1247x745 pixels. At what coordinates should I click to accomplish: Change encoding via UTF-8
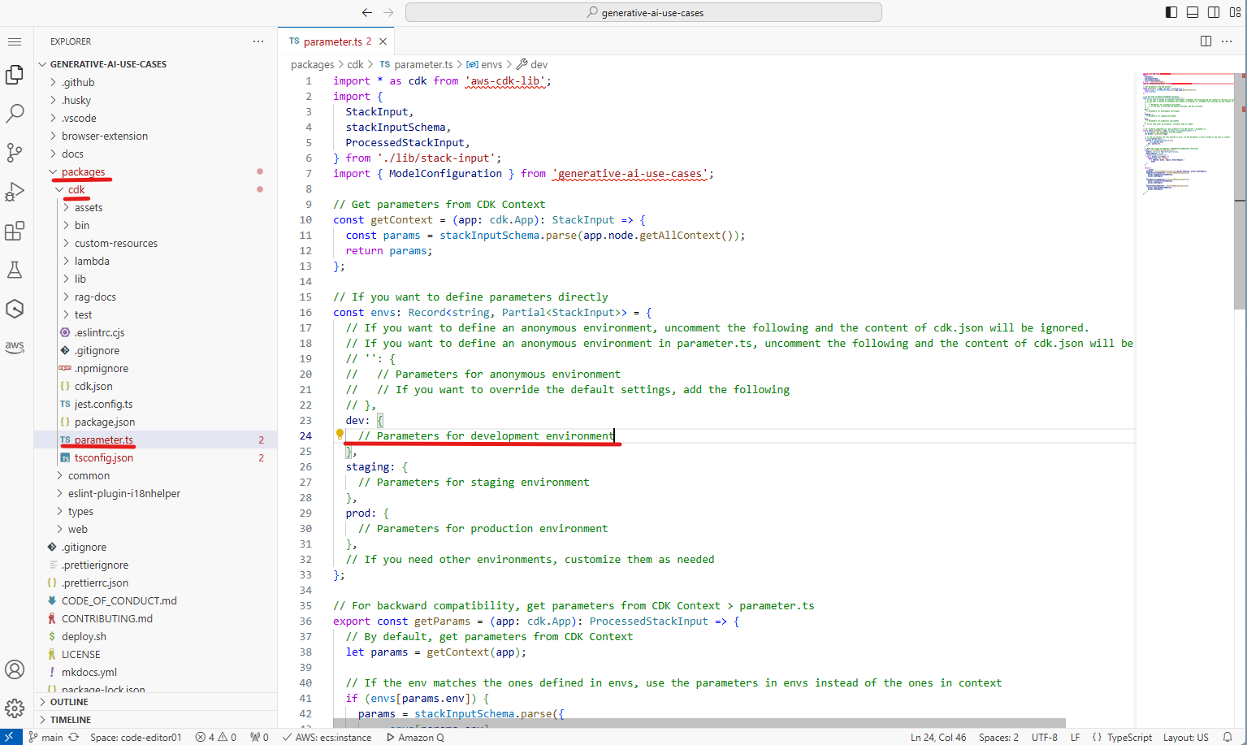[1045, 737]
